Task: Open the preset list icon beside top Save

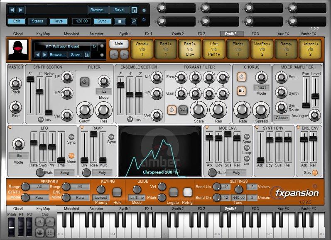Action: coord(134,10)
